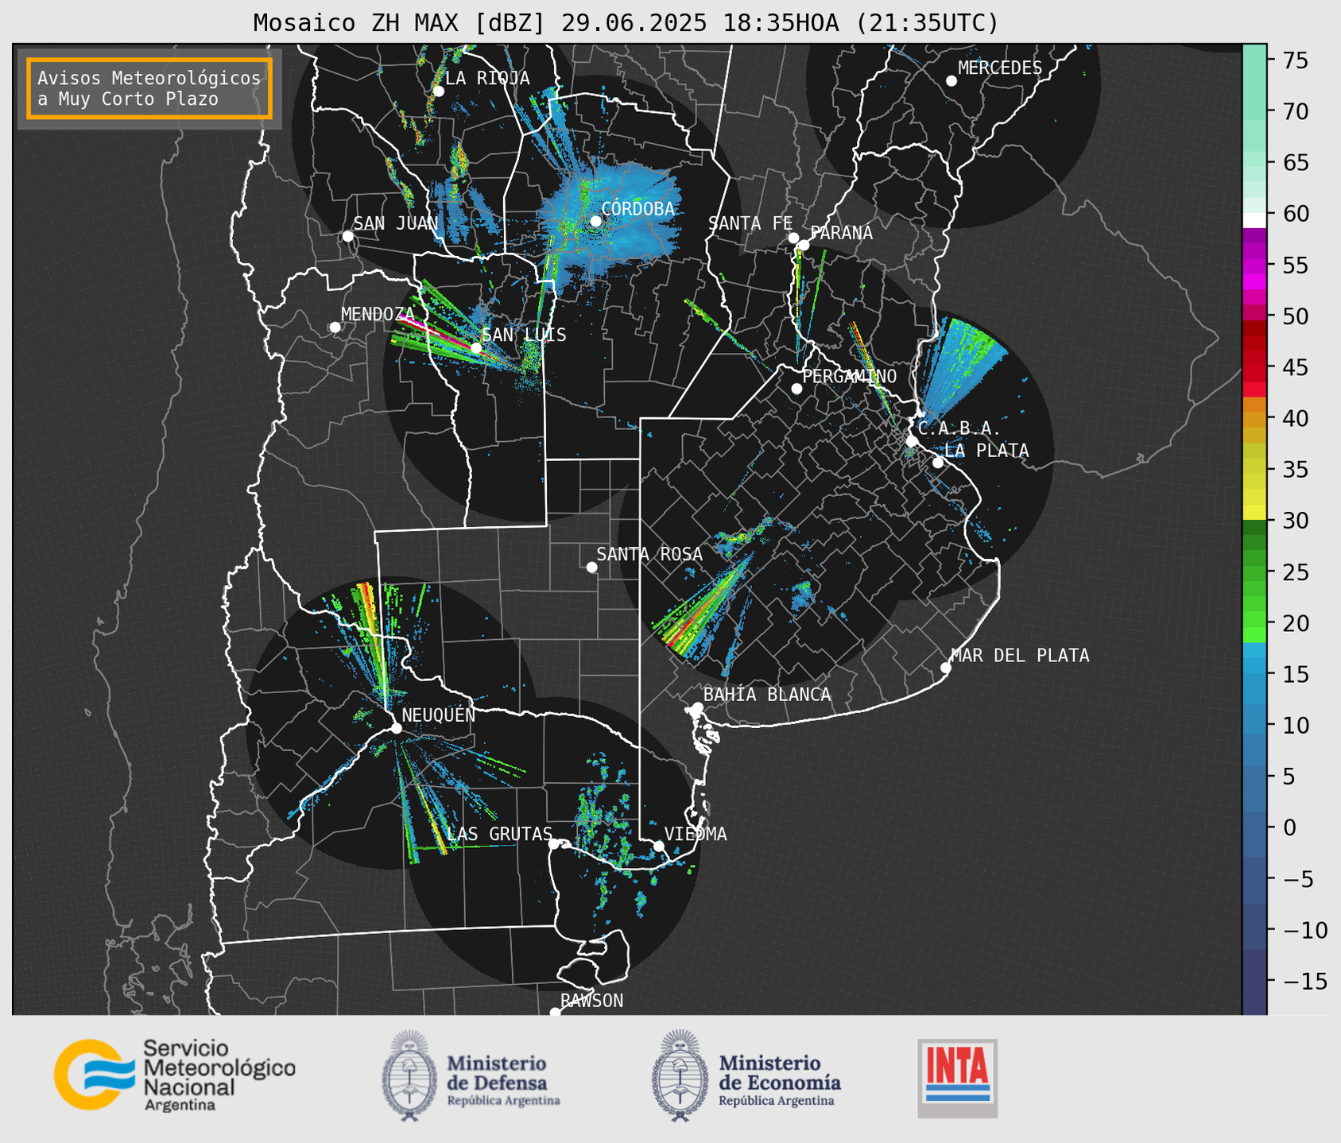Click the SANTA ROSA city marker dot
1341x1143 pixels.
[x=591, y=567]
